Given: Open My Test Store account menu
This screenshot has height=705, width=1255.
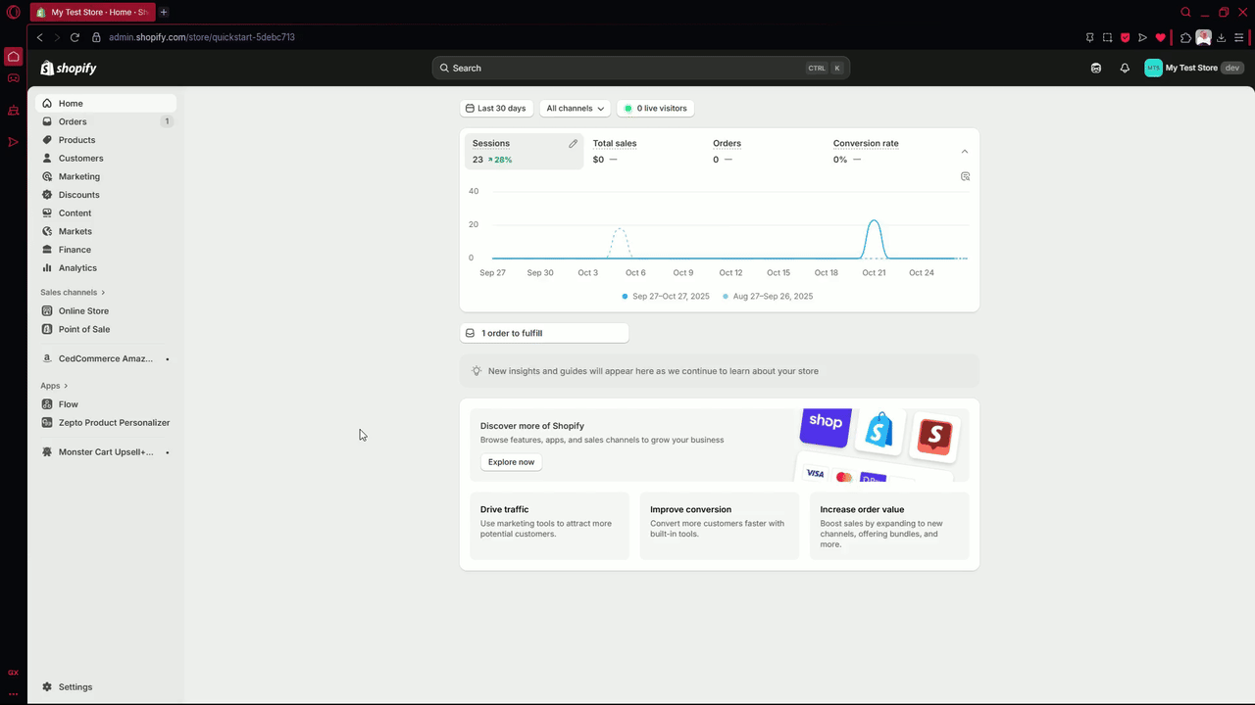Looking at the screenshot, I should click(x=1194, y=69).
